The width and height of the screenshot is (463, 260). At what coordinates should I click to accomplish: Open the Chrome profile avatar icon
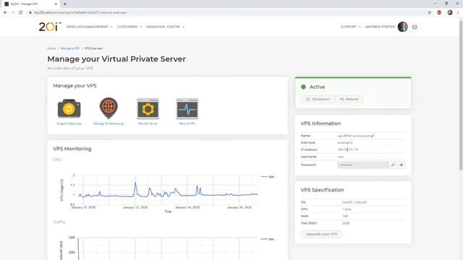coord(450,12)
